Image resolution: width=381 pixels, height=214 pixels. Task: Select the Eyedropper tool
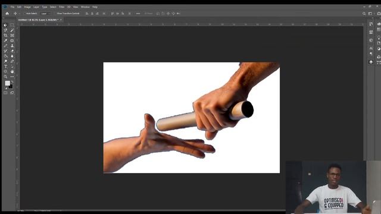pyautogui.click(x=5, y=40)
